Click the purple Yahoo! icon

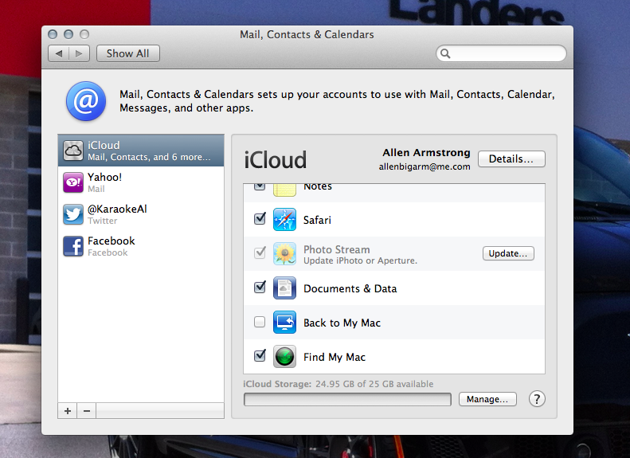point(73,182)
